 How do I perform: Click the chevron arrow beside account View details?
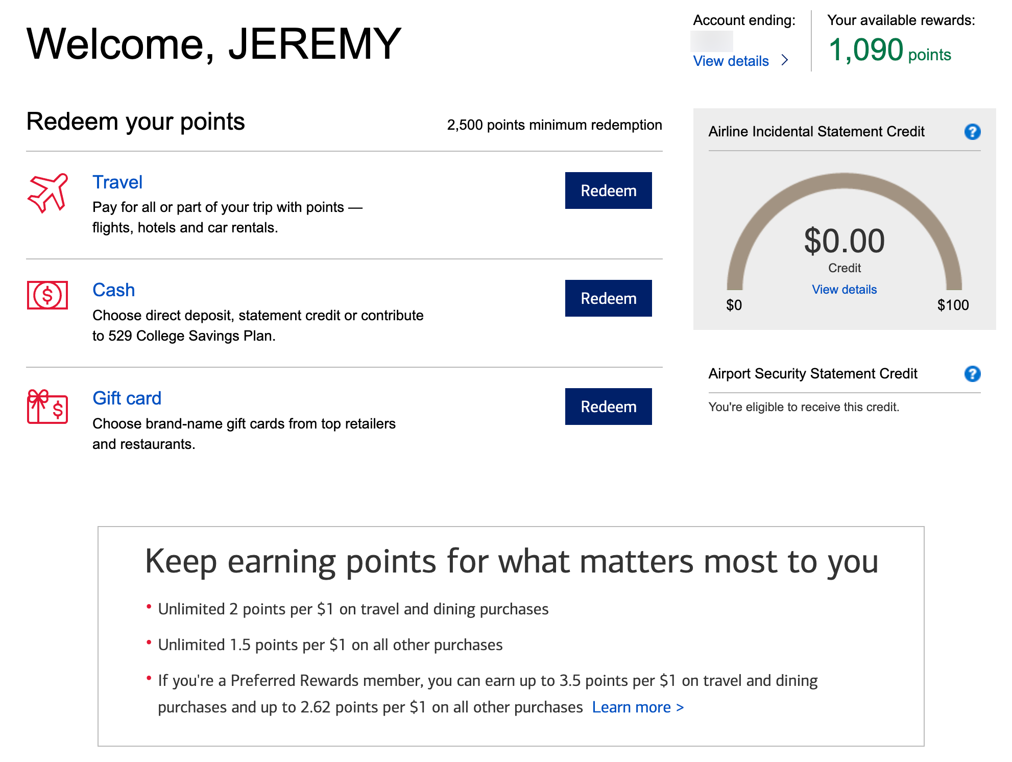(x=785, y=60)
